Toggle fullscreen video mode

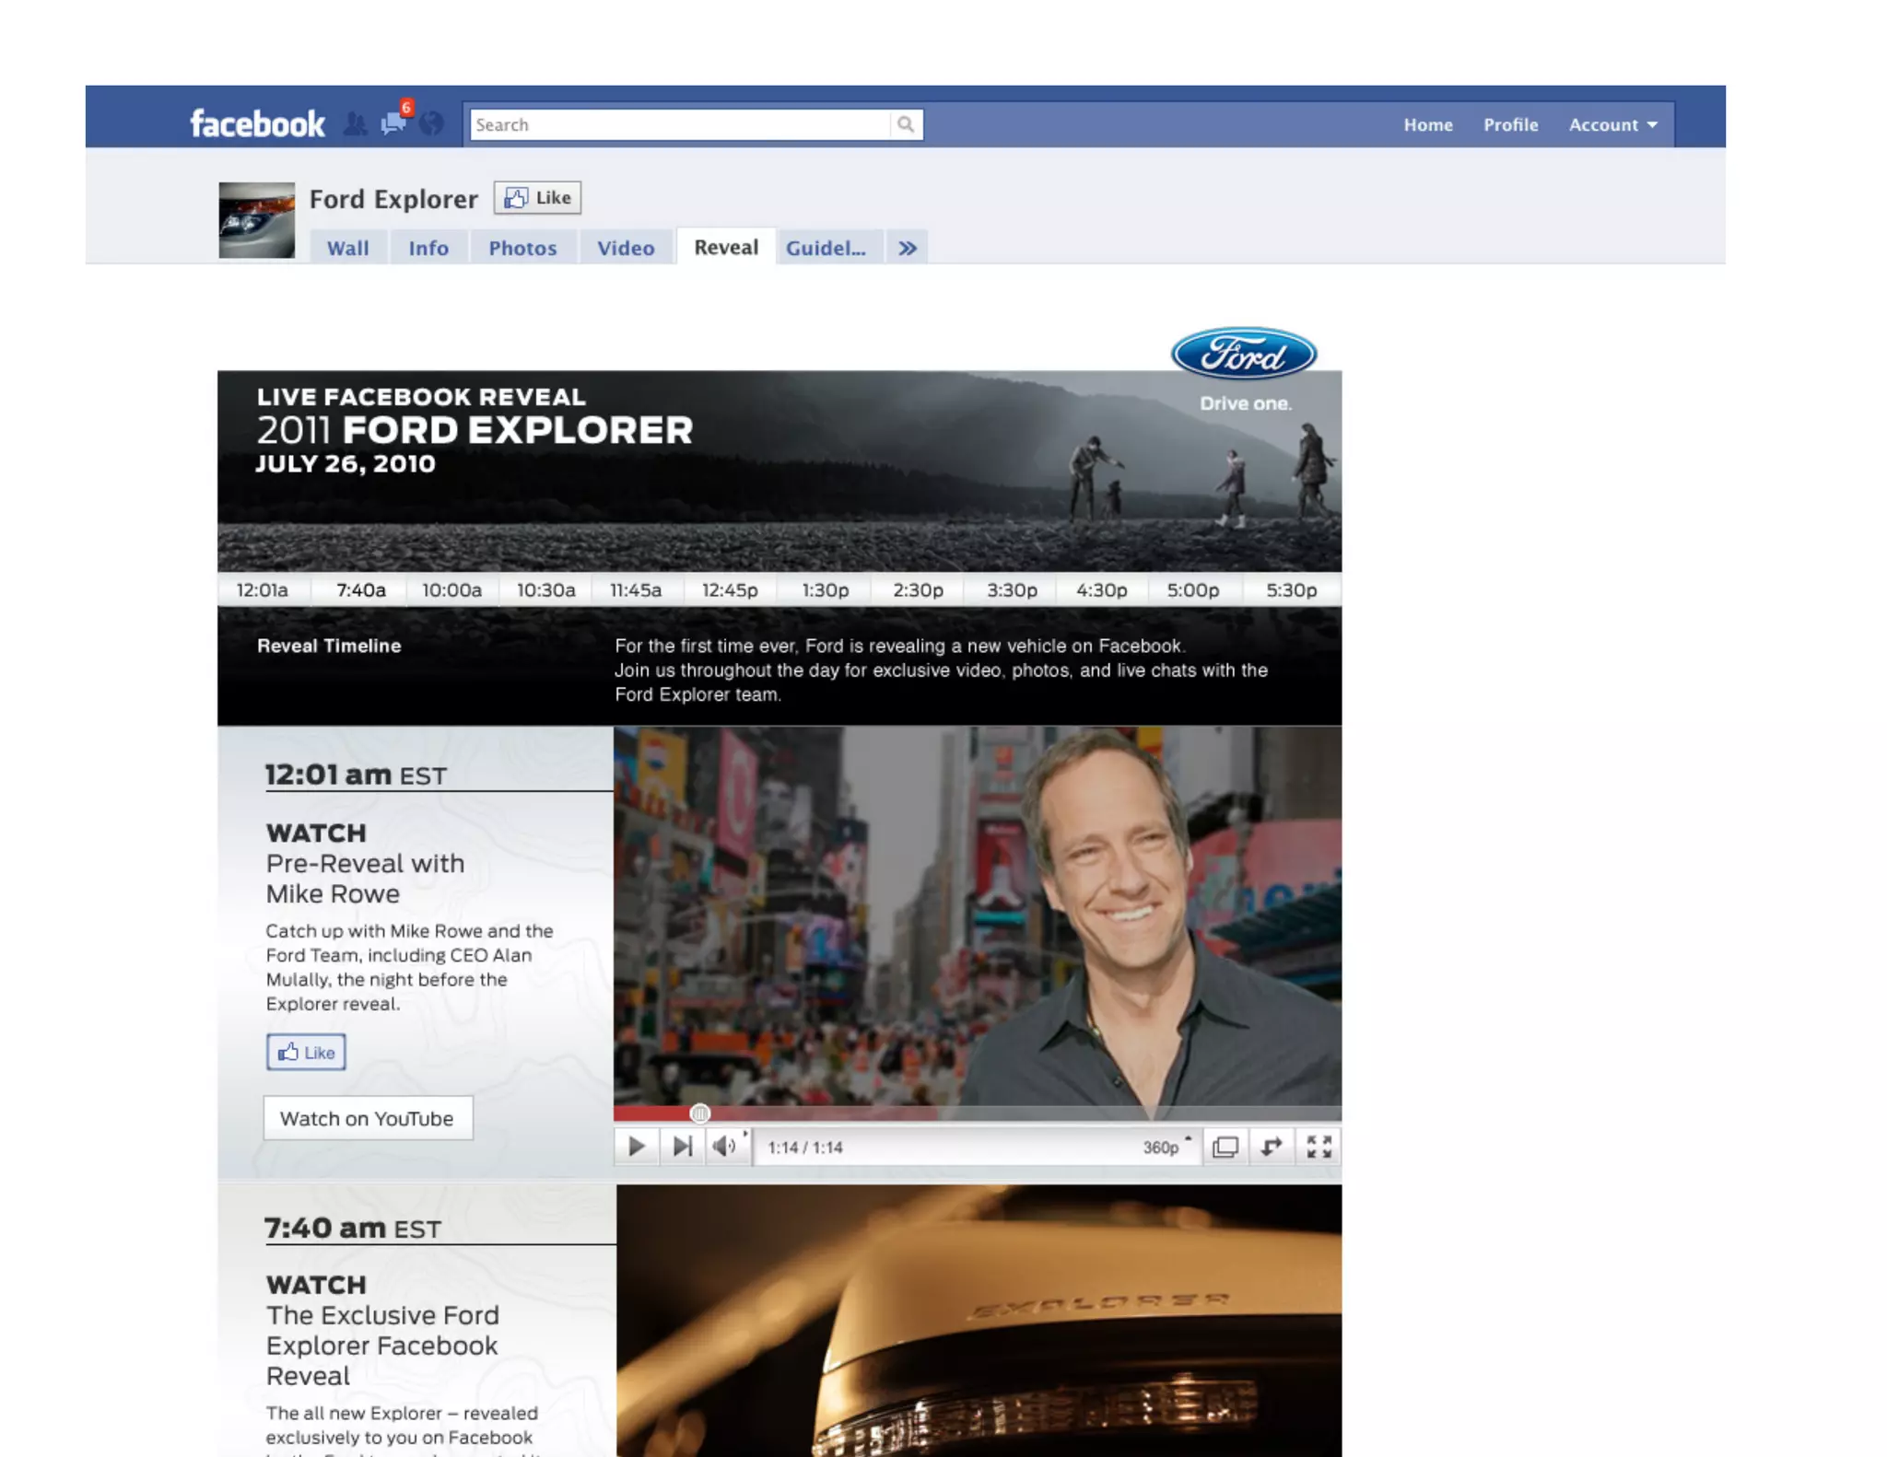(1319, 1147)
